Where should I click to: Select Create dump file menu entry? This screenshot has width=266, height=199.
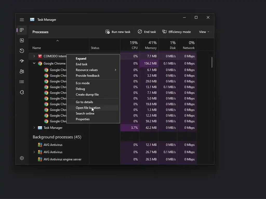coord(87,95)
